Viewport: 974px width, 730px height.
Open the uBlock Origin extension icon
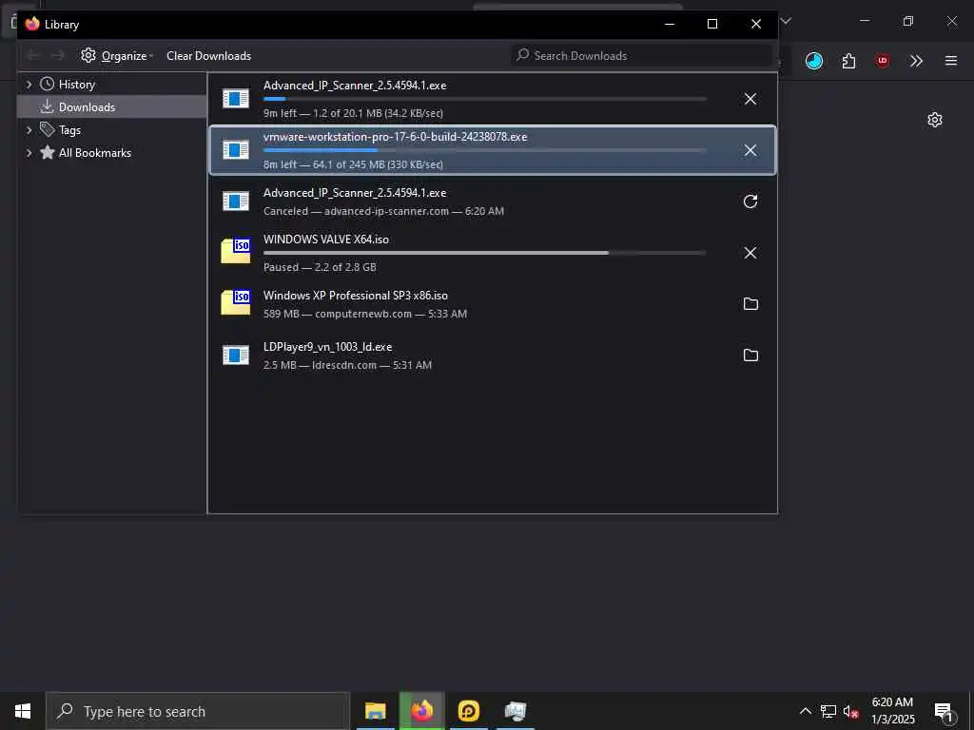tap(882, 61)
